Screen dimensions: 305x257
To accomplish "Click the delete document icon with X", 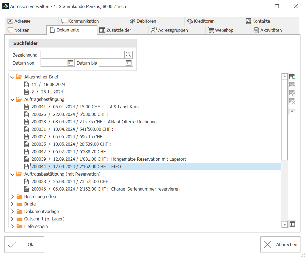I will pos(292,101).
